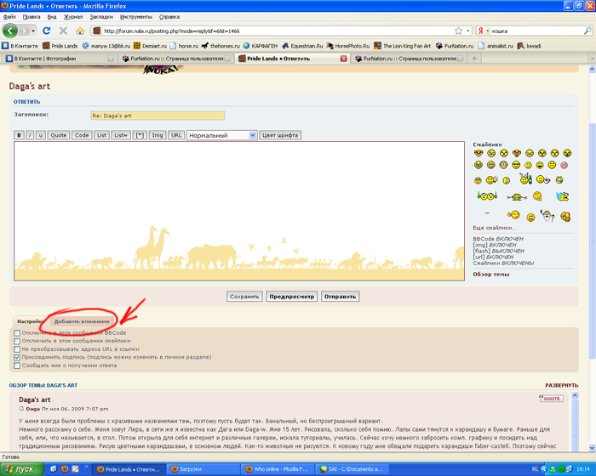
Task: Toggle 'Присоединить подпись' checkbox
Action: [18, 358]
